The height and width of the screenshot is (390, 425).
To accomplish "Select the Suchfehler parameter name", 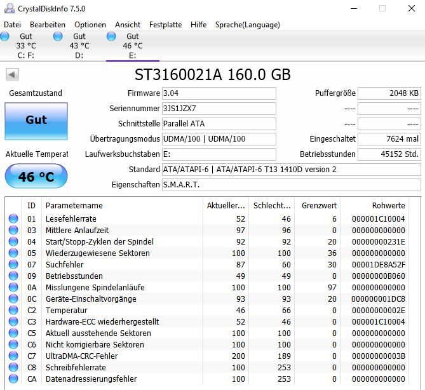I will click(x=65, y=264).
